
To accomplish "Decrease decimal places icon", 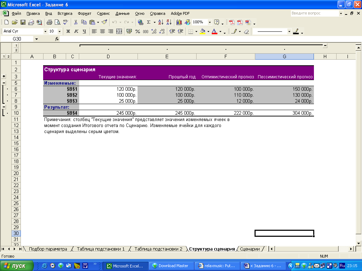I will (162, 31).
